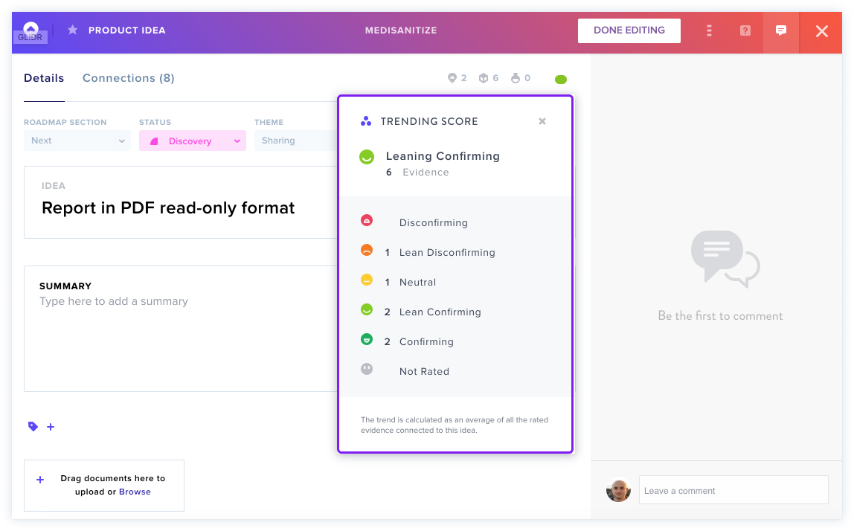Click the lightbulb ideas count icon
This screenshot has height=531, width=854.
tap(452, 78)
